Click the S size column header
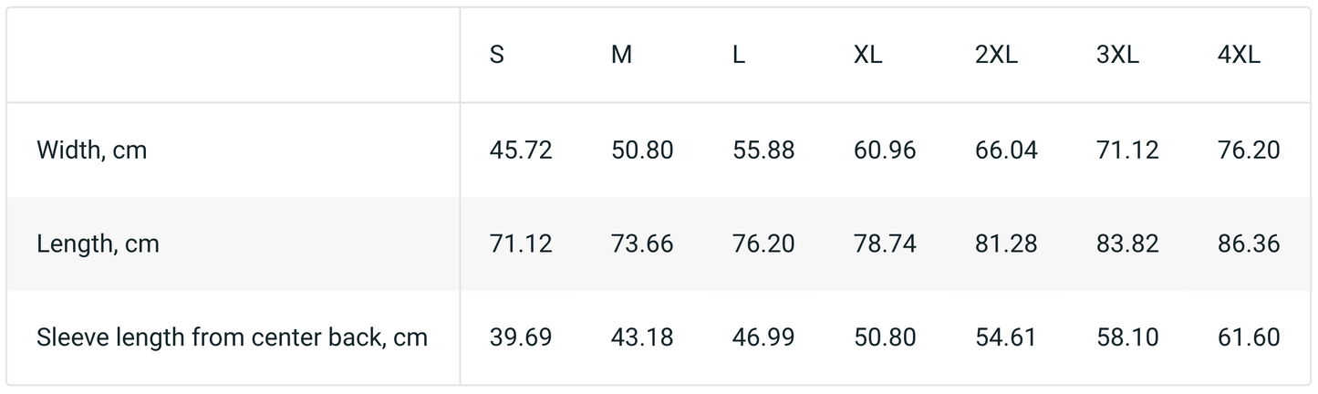 point(497,56)
